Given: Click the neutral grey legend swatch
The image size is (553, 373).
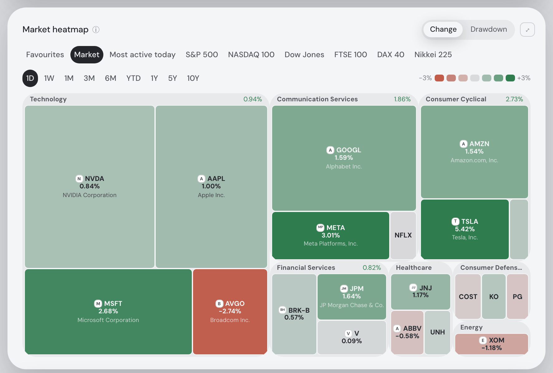Looking at the screenshot, I should click(475, 78).
